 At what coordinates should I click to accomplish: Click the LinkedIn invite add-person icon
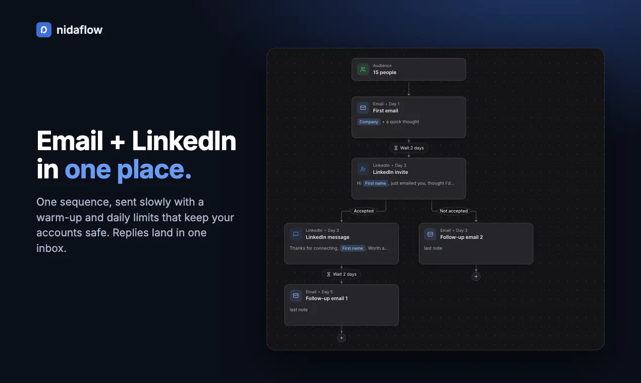point(363,169)
